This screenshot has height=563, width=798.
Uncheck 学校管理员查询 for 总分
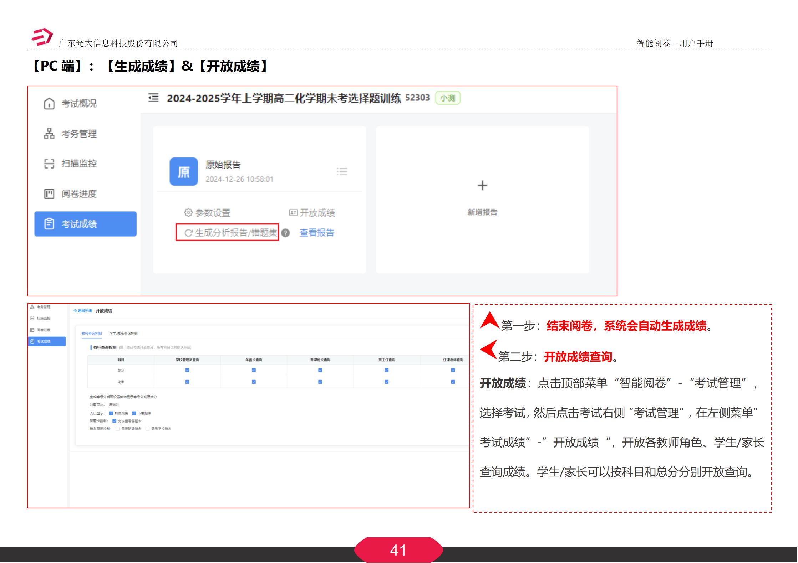[x=187, y=370]
